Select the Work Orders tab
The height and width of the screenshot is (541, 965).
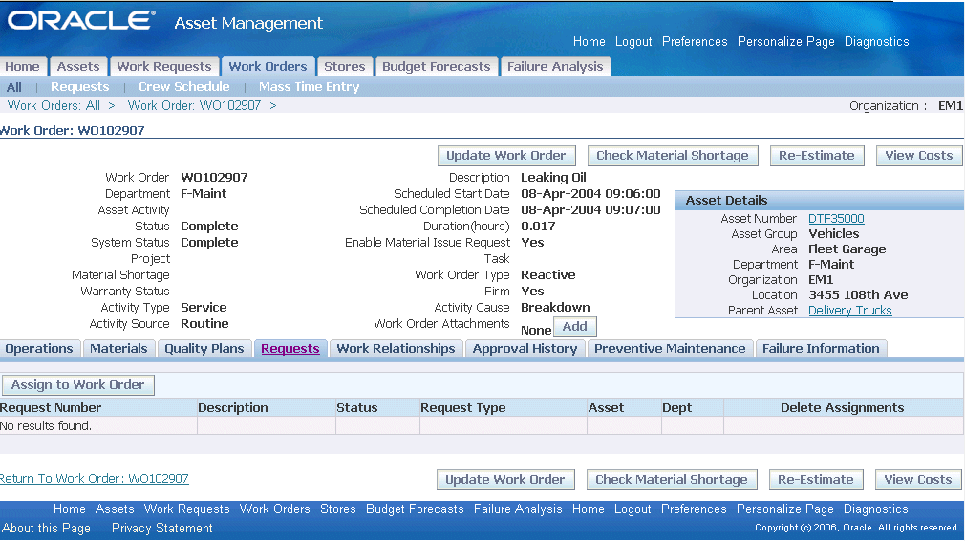coord(268,67)
